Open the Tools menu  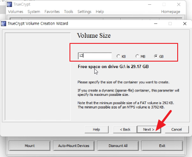pos(69,12)
